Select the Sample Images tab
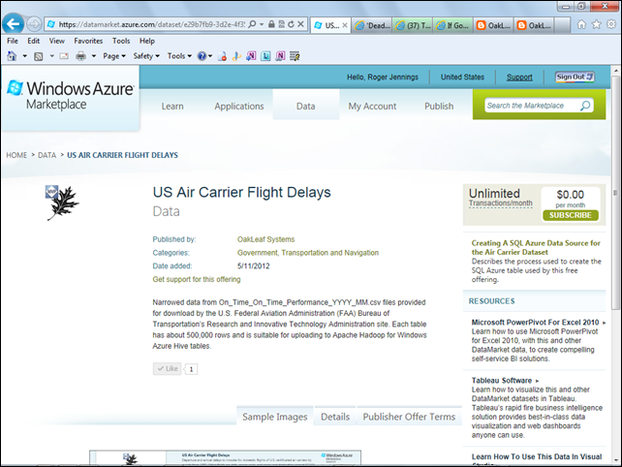 point(275,417)
